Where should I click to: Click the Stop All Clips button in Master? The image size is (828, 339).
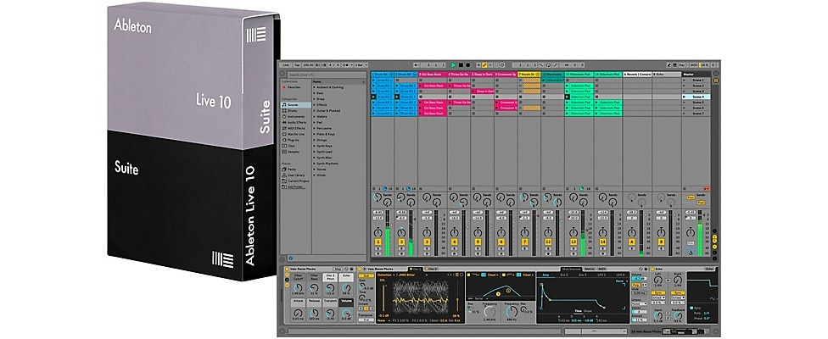pyautogui.click(x=685, y=189)
